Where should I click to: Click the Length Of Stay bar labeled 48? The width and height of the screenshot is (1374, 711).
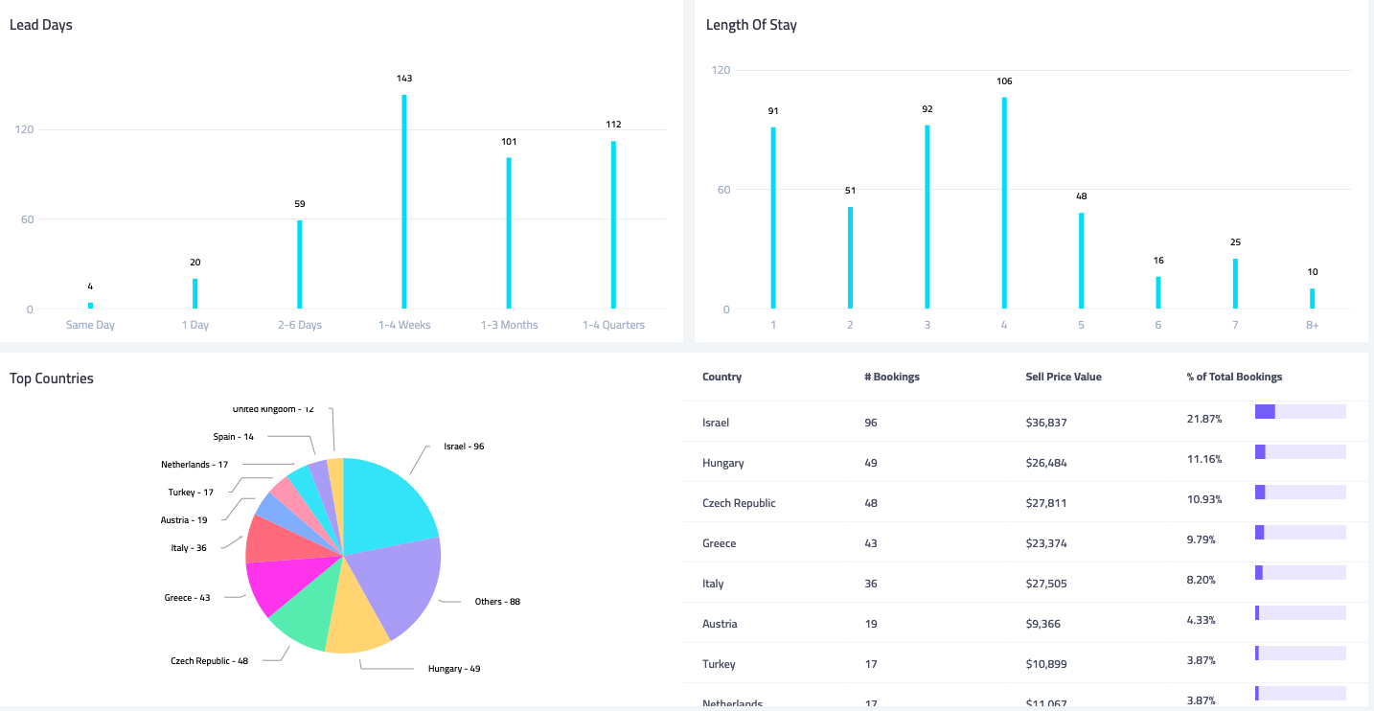(x=1081, y=261)
